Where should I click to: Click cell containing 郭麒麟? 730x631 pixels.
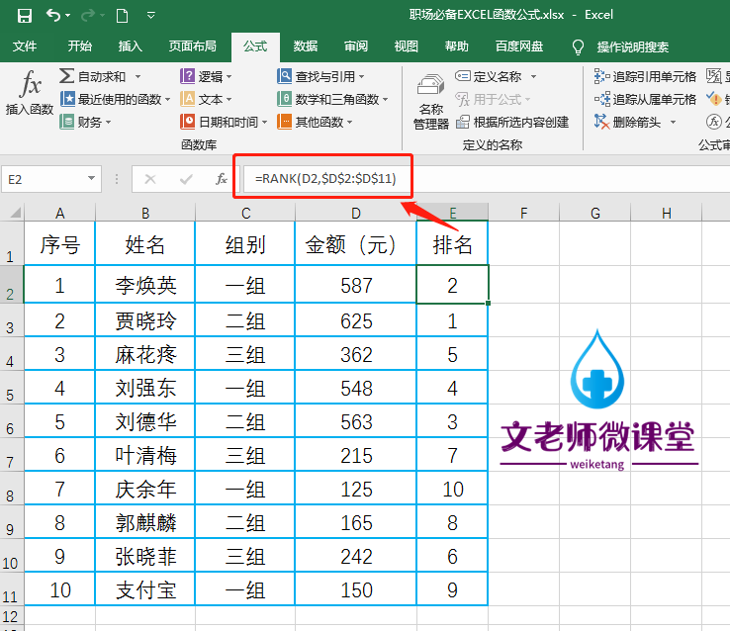145,522
